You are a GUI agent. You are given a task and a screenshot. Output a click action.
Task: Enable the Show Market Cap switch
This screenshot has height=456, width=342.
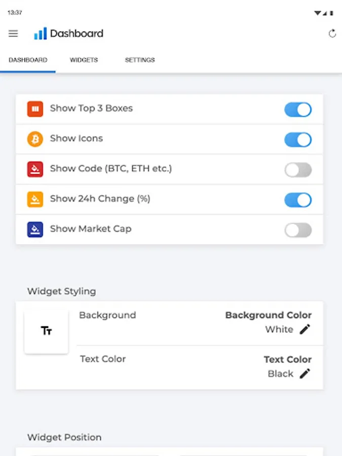tap(298, 230)
